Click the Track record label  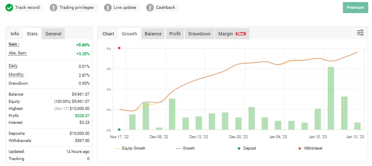[x=27, y=8]
